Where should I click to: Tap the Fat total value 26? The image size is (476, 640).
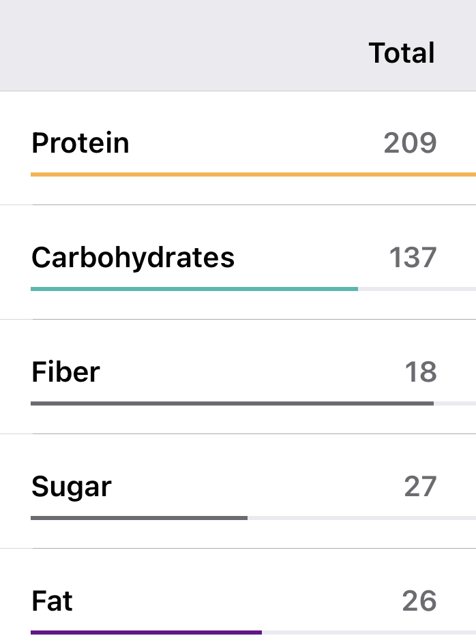tap(419, 601)
